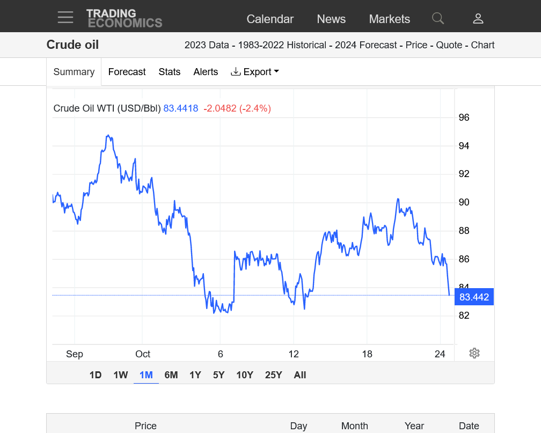Open the hamburger navigation menu
The width and height of the screenshot is (541, 433).
tap(65, 17)
